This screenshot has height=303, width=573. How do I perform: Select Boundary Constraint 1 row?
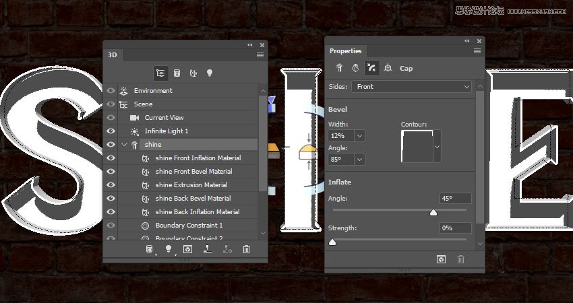[x=188, y=226]
